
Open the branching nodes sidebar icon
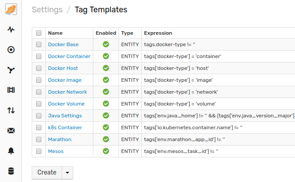tap(11, 70)
